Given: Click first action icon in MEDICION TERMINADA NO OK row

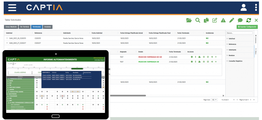Looking at the screenshot, I should [192, 57].
